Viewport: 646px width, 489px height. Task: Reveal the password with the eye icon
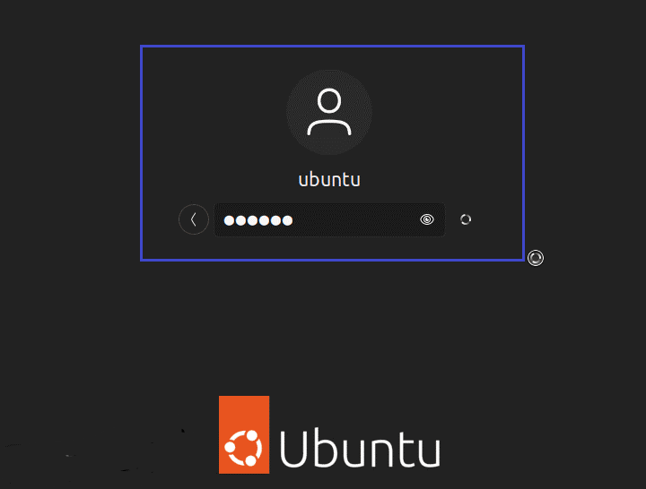[427, 219]
